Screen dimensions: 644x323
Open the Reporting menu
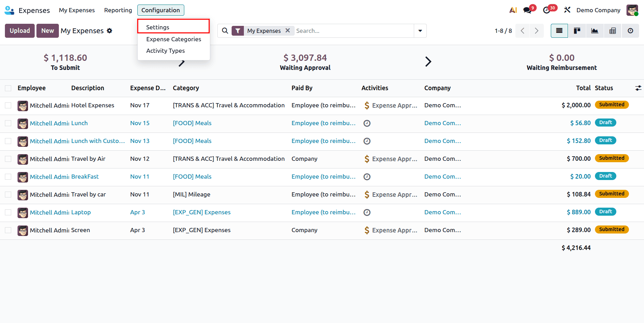point(118,10)
